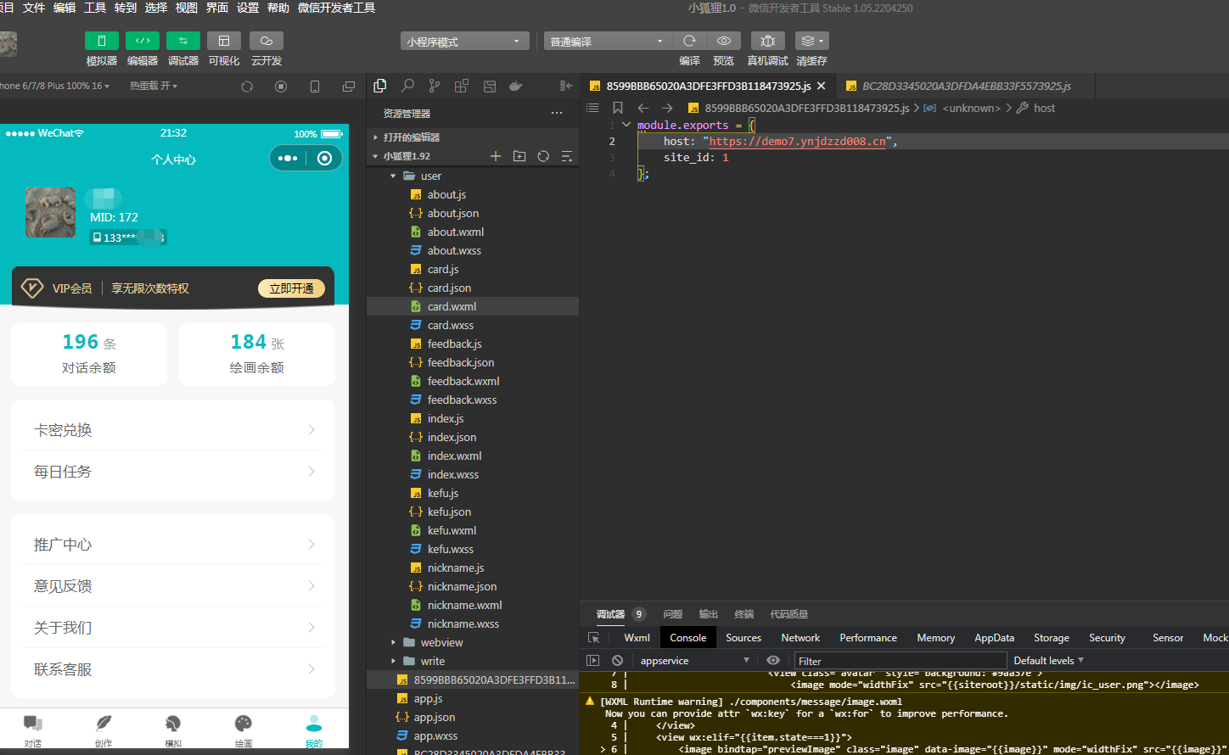Open the 设置 menu
1229x755 pixels.
[x=248, y=8]
